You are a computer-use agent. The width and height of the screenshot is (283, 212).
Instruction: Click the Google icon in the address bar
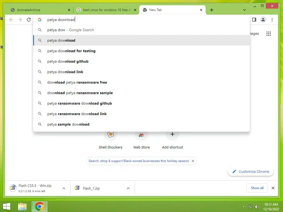coord(40,20)
